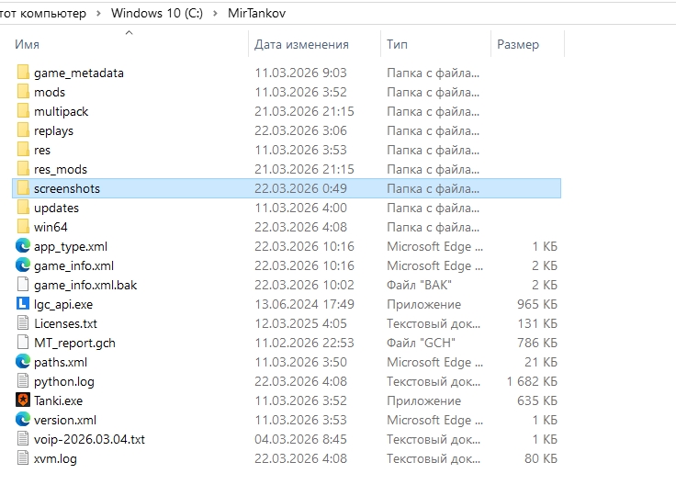Click the res folder icon
Viewport: 676px width, 496px height.
click(23, 150)
